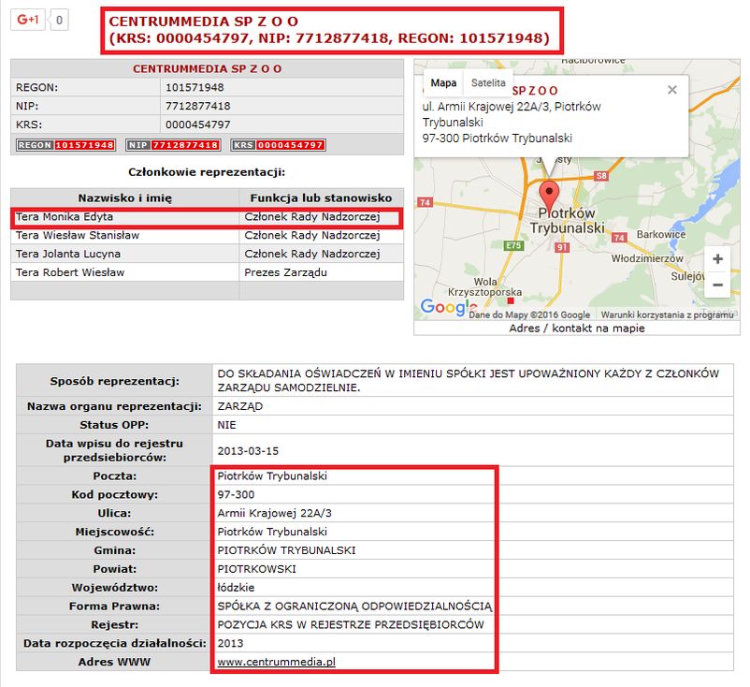
Task: Click the NIP 7712877418 badge
Action: tap(173, 145)
